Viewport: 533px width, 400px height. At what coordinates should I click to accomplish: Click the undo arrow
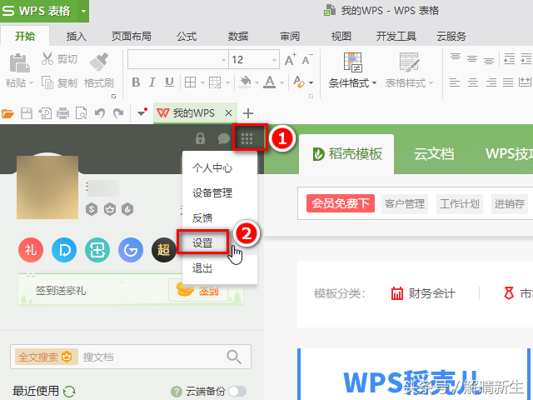100,113
